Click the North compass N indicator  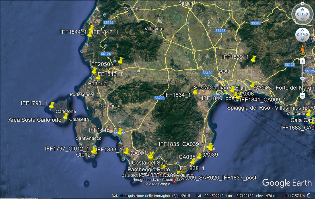302,4
